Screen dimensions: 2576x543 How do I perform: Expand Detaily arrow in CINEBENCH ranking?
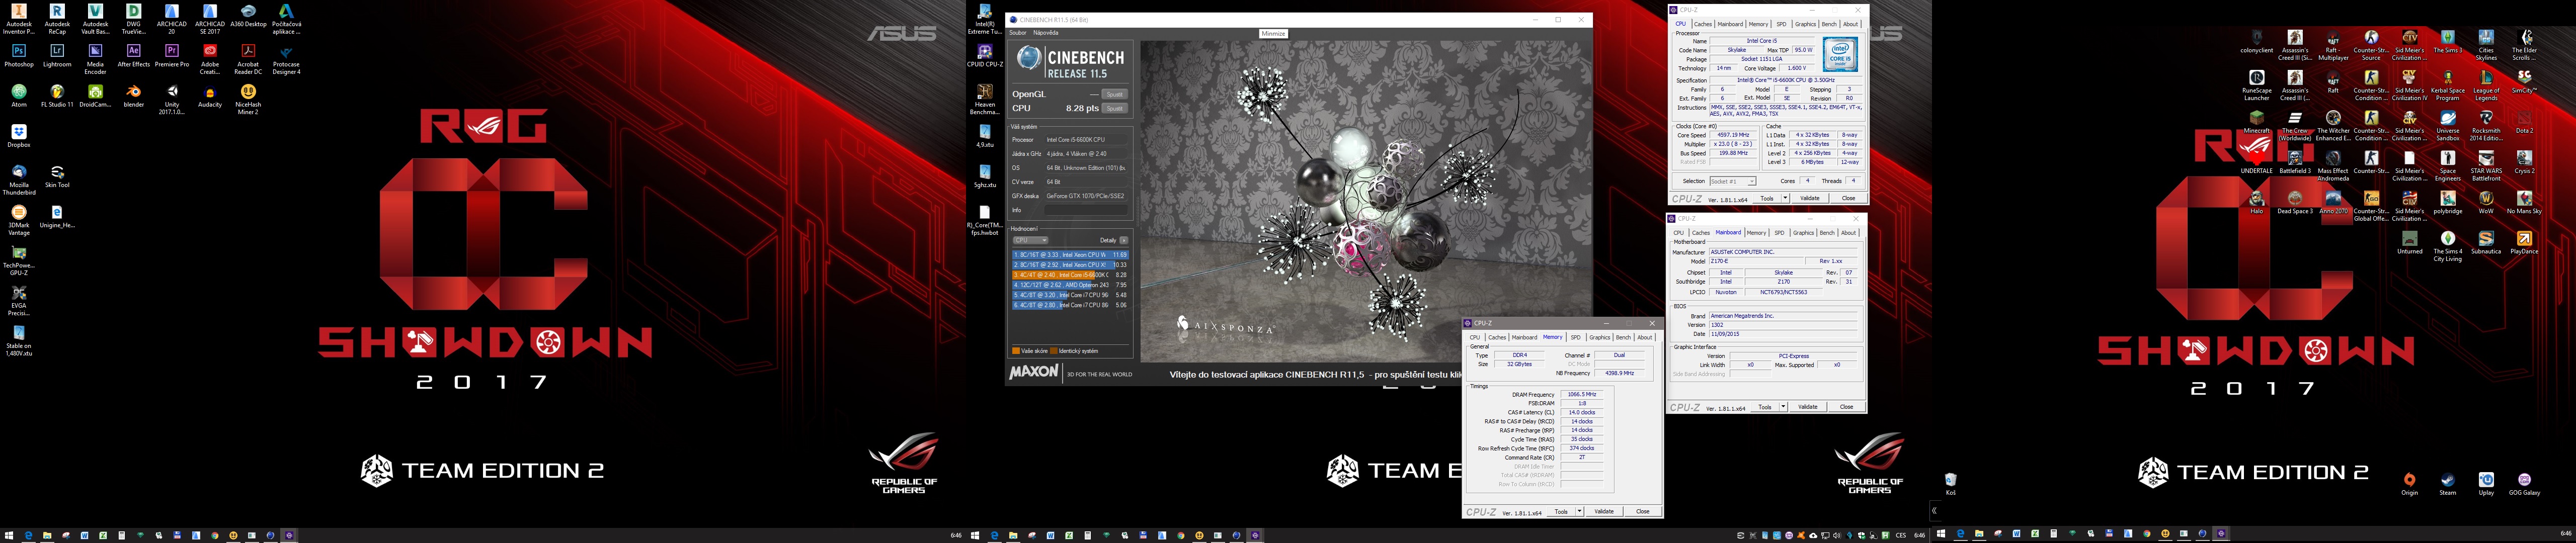(x=1124, y=240)
